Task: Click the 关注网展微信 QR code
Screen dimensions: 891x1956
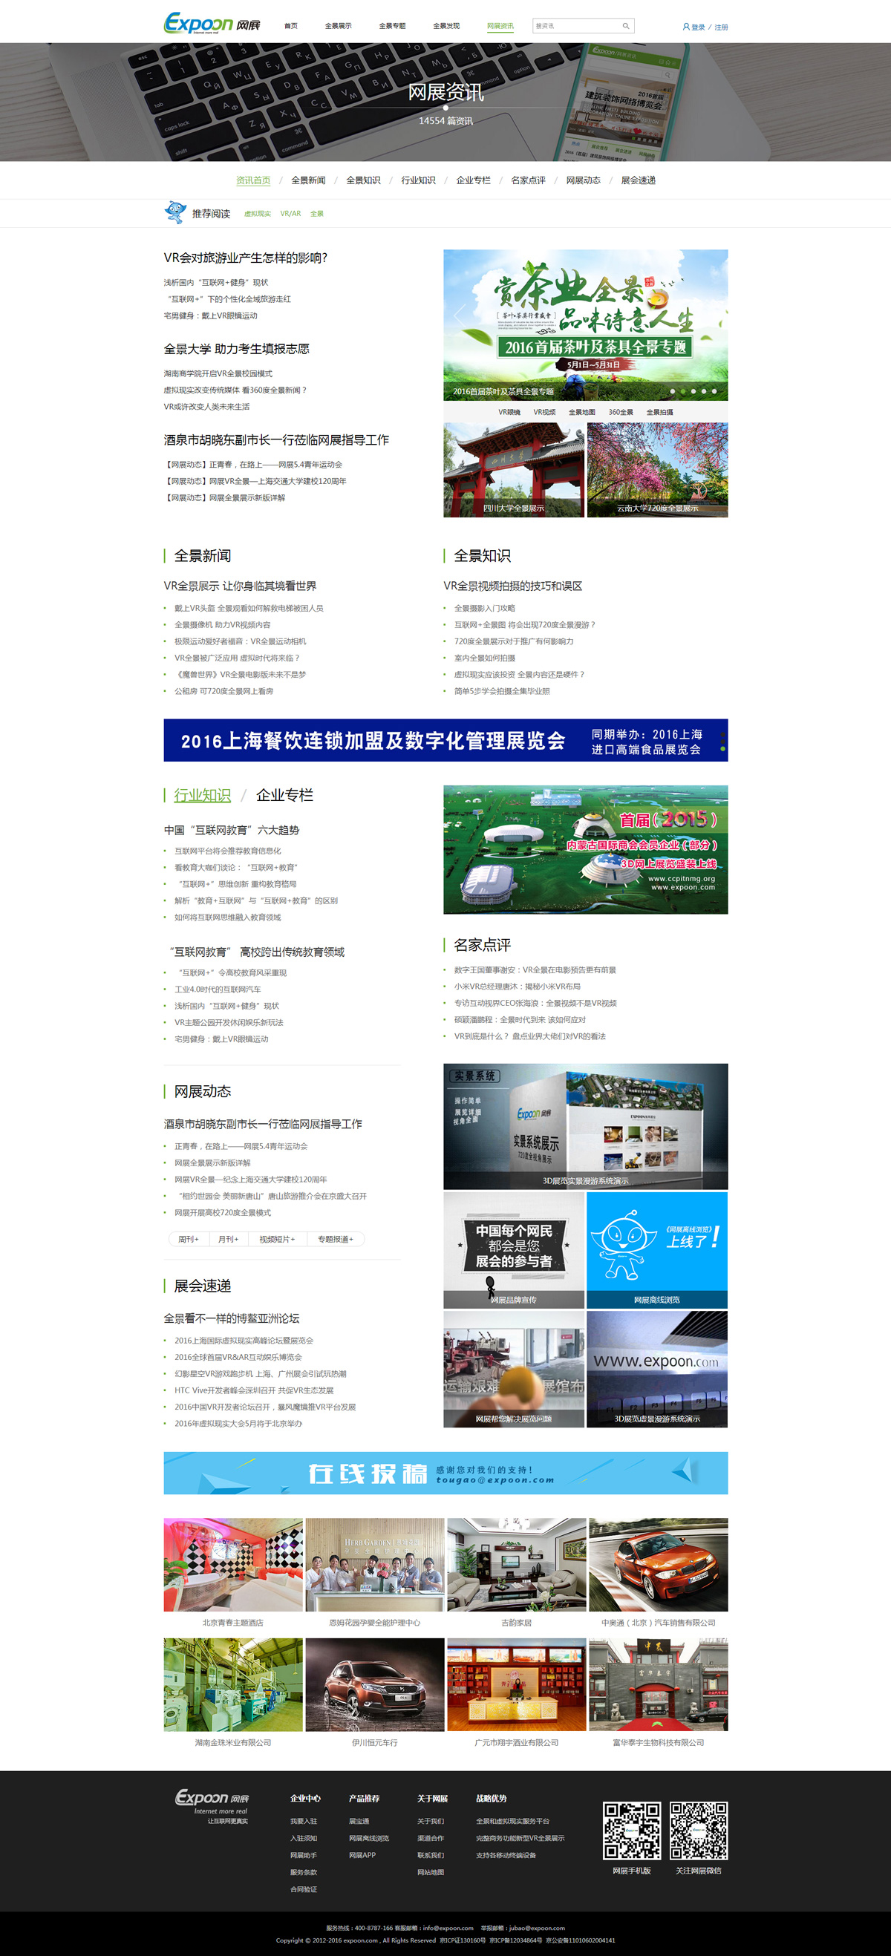Action: [698, 1830]
